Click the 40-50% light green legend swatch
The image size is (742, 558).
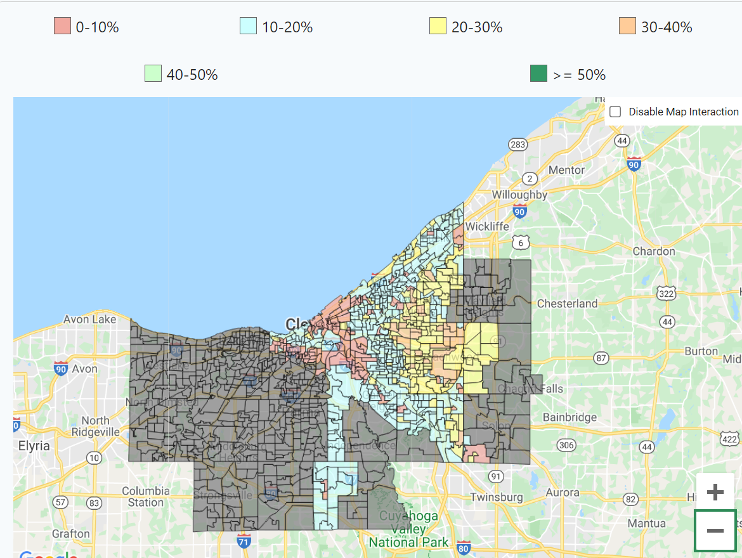[x=153, y=74]
